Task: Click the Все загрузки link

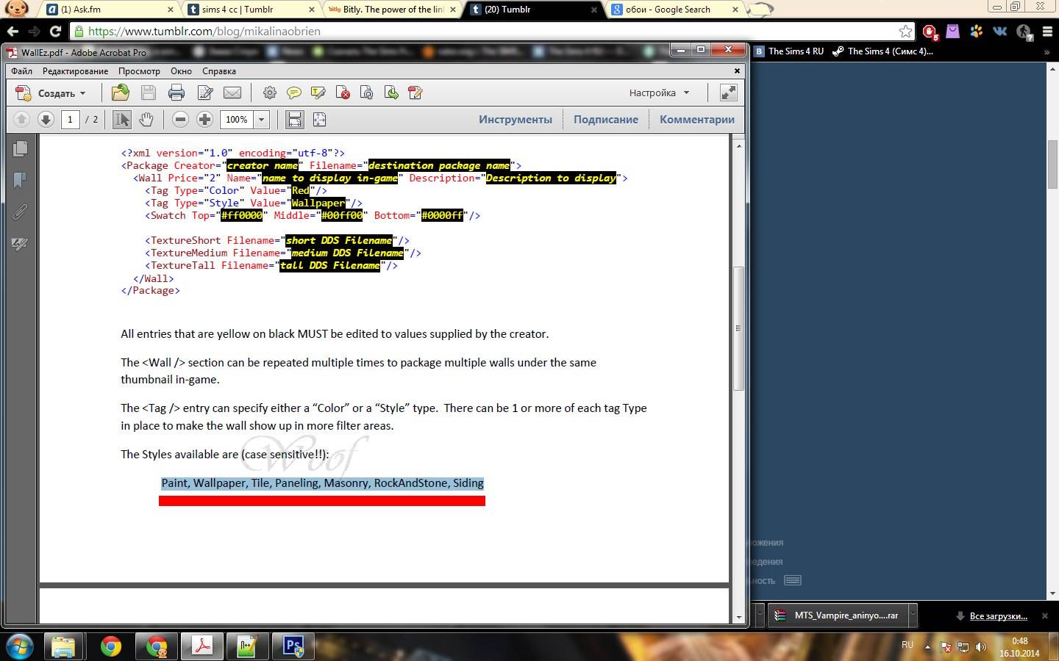Action: coord(998,615)
